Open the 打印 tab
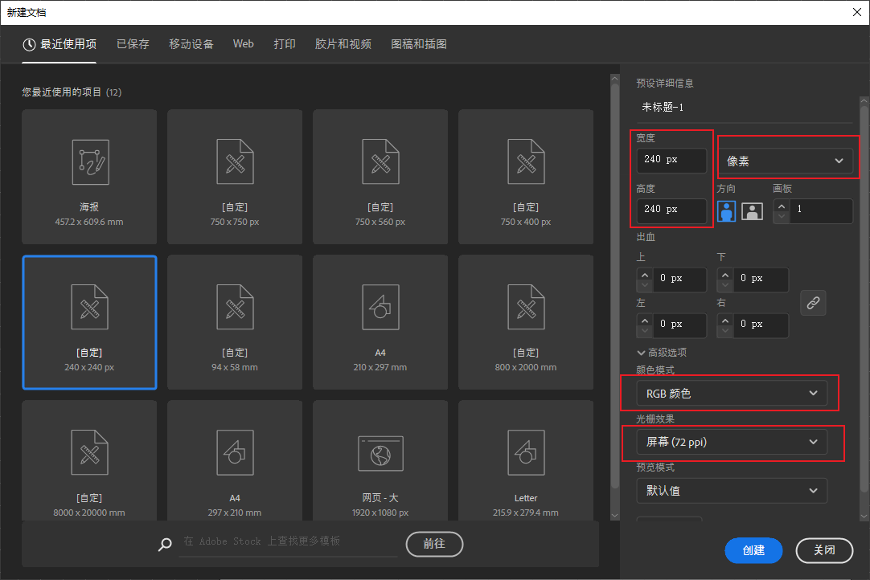The image size is (870, 580). point(284,44)
